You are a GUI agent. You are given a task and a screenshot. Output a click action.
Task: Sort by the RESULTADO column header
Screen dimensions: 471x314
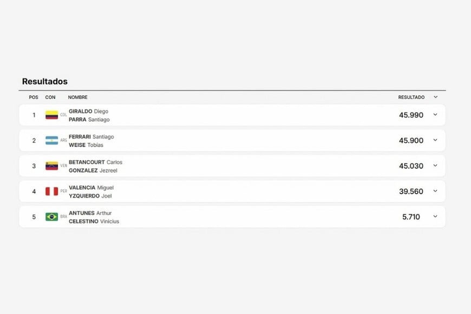coord(411,97)
